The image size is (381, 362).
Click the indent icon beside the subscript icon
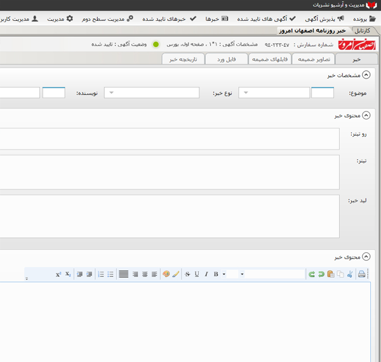[80, 274]
